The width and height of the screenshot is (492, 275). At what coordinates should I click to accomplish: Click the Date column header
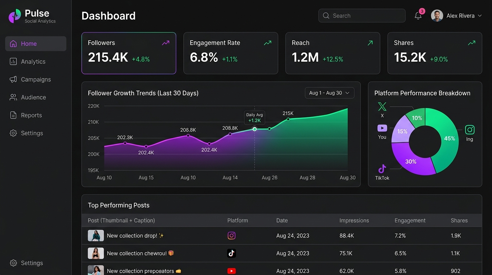(282, 221)
